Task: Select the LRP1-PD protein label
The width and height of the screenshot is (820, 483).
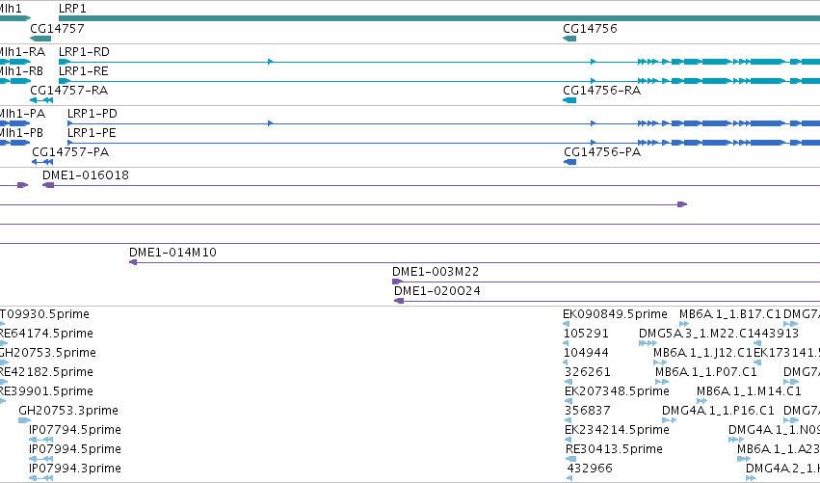Action: (x=93, y=114)
